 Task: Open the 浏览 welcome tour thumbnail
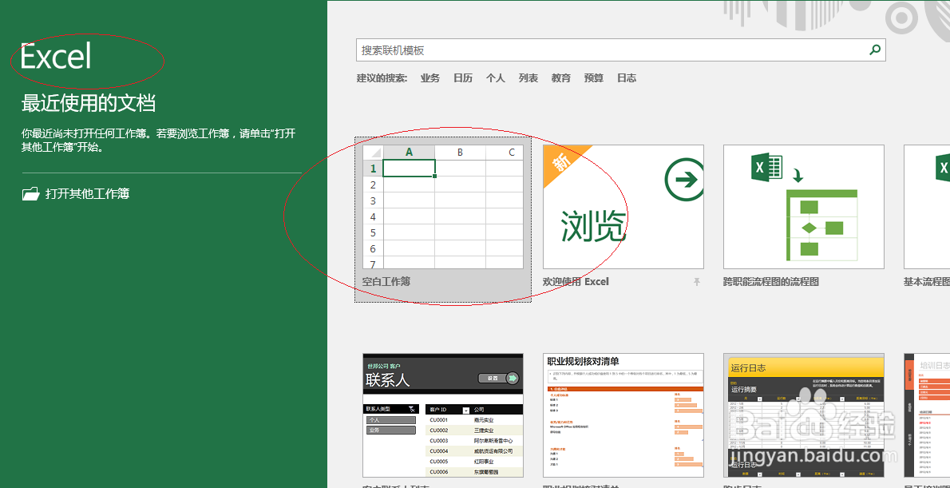point(623,207)
